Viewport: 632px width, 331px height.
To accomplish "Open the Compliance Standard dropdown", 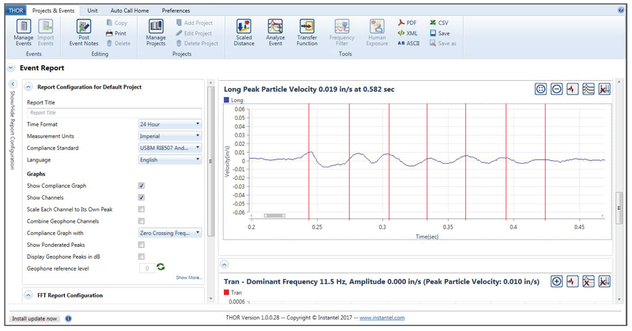I will [x=169, y=148].
